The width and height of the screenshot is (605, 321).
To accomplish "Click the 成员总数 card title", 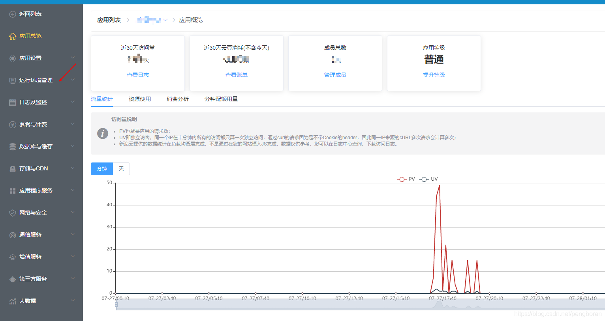I will coord(335,48).
